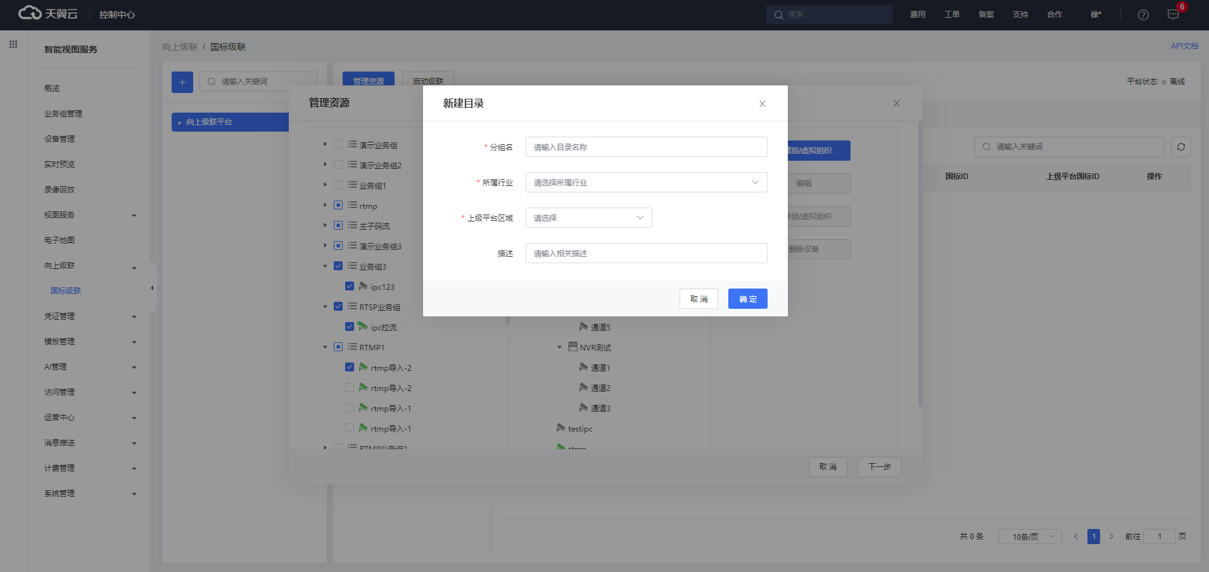Click the 取消 button in 新建目录 dialog
The height and width of the screenshot is (572, 1209).
click(x=699, y=299)
